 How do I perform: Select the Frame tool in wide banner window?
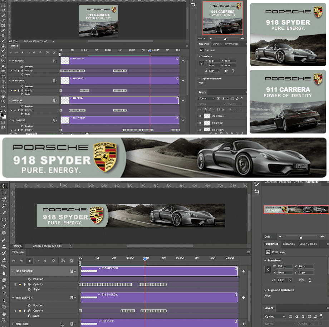(4, 219)
